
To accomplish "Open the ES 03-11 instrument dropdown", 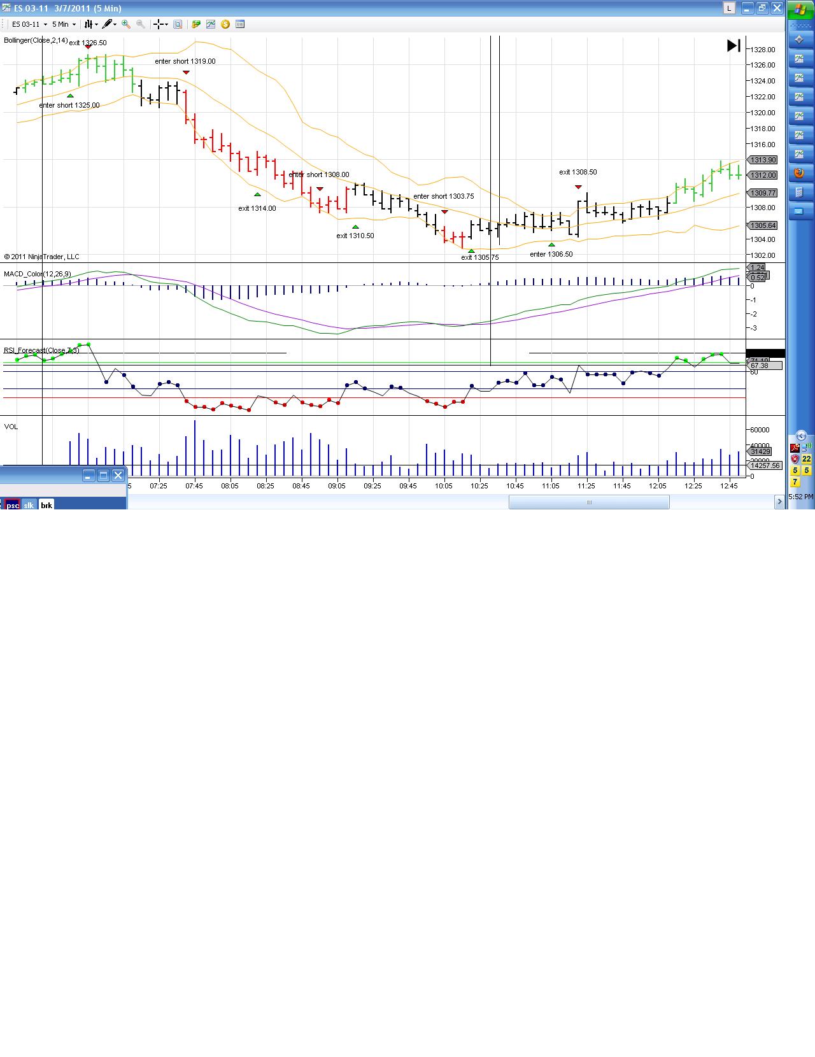I will [29, 24].
